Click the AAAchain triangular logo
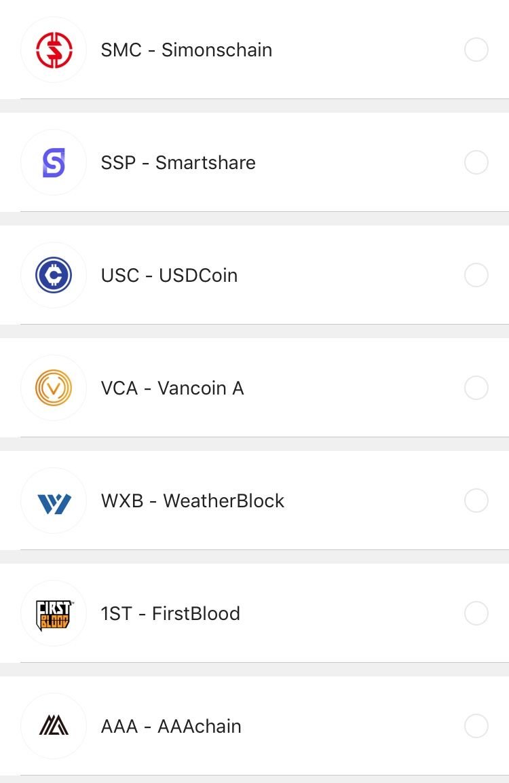 tap(54, 726)
